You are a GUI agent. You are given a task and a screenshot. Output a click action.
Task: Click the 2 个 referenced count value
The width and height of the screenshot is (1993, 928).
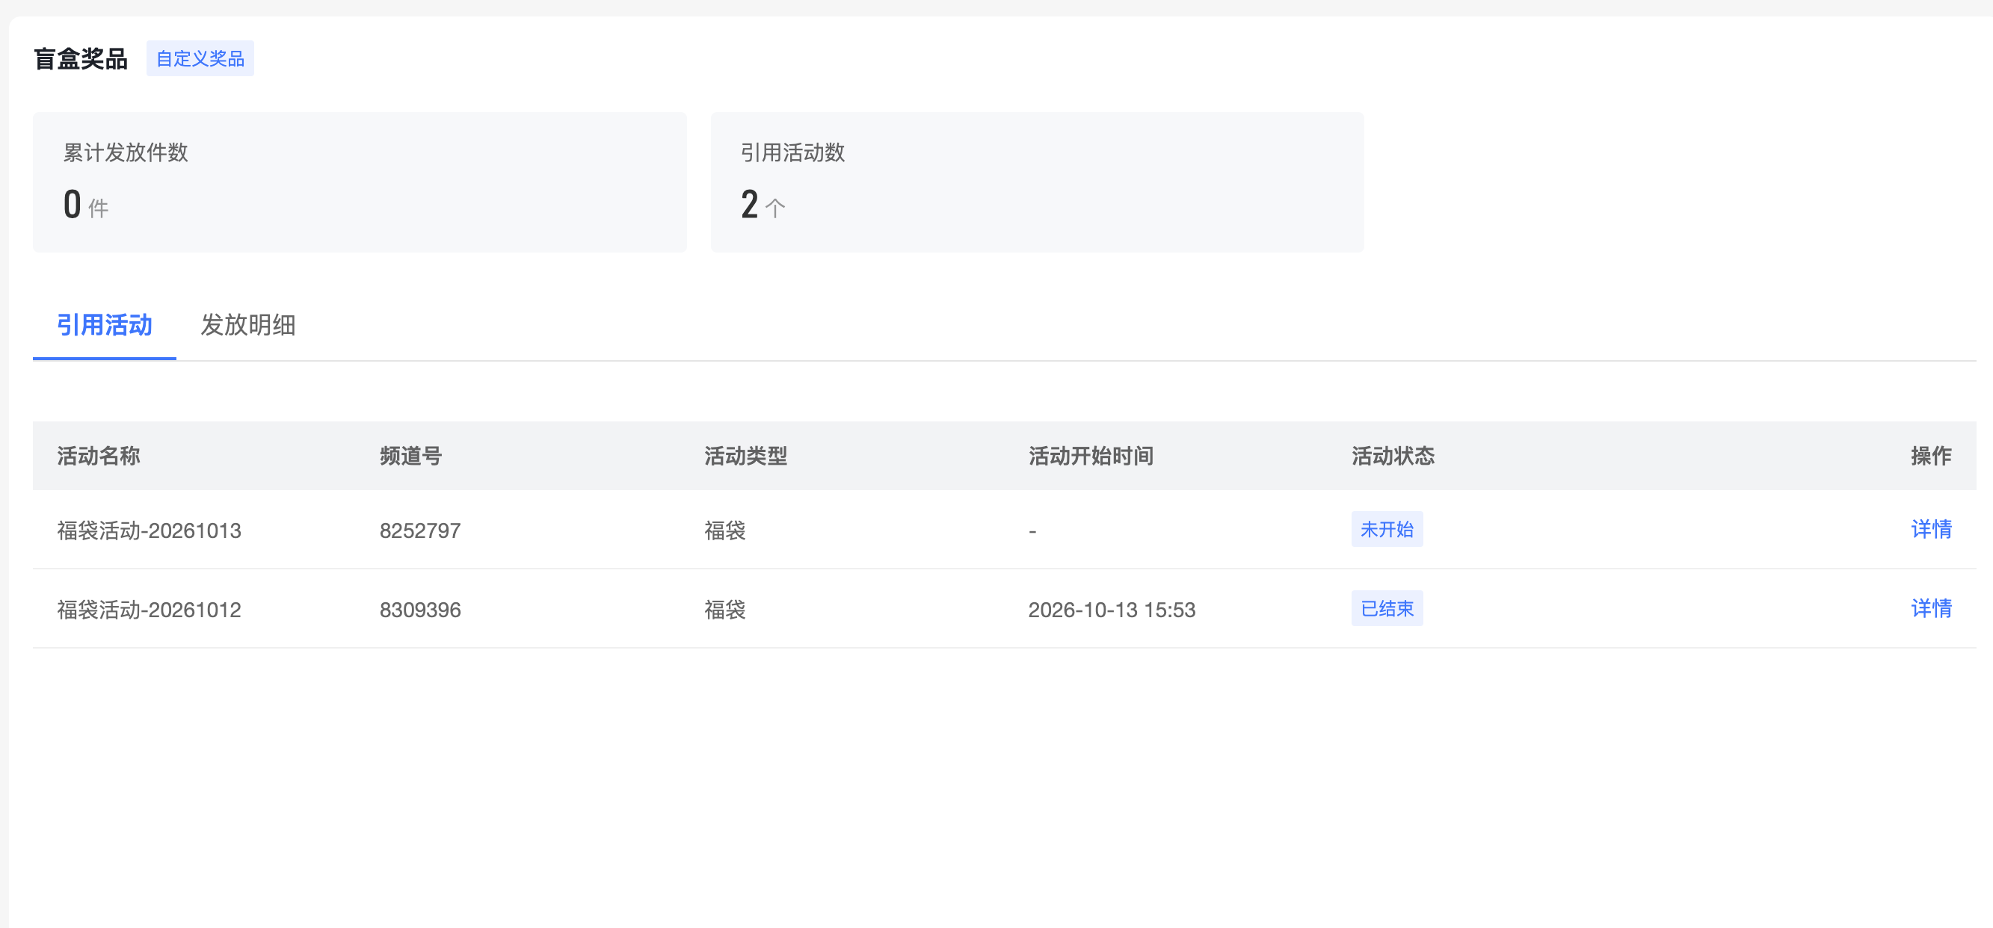pyautogui.click(x=763, y=205)
